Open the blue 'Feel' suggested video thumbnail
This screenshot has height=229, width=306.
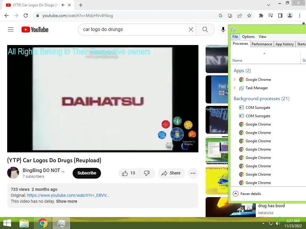click(217, 89)
